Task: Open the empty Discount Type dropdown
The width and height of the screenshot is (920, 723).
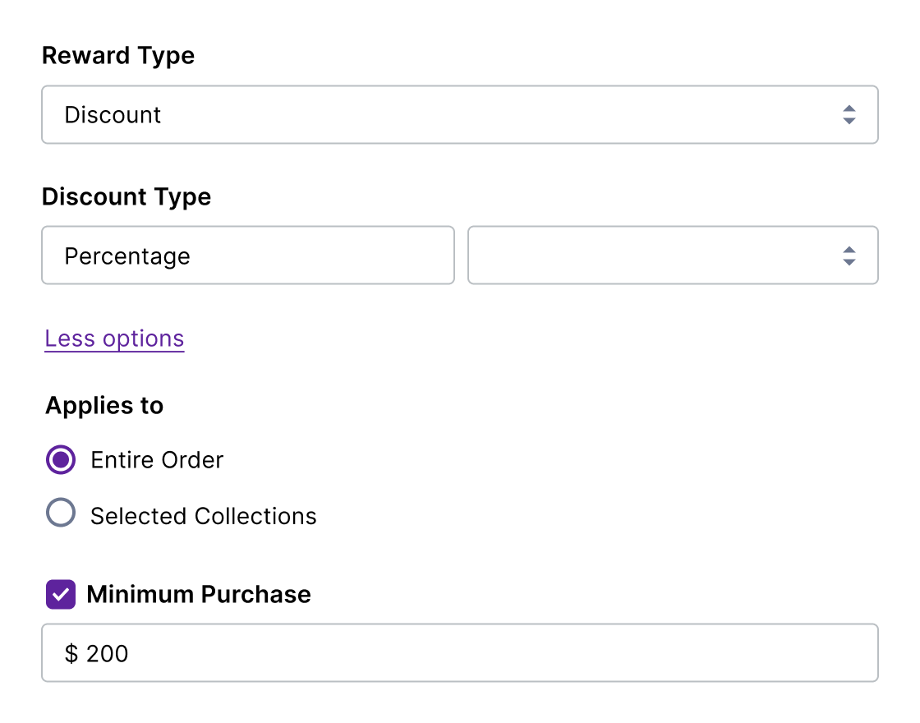Action: tap(673, 256)
